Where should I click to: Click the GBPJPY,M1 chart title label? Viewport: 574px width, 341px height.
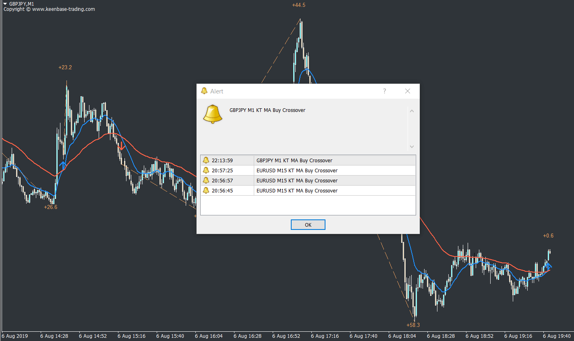point(22,4)
